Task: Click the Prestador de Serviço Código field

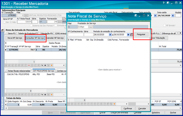Action: [x=83, y=27]
